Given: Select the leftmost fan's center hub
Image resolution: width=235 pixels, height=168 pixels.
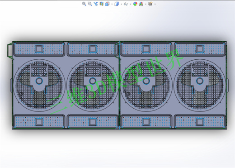Looking at the screenshot, I should coord(39,81).
